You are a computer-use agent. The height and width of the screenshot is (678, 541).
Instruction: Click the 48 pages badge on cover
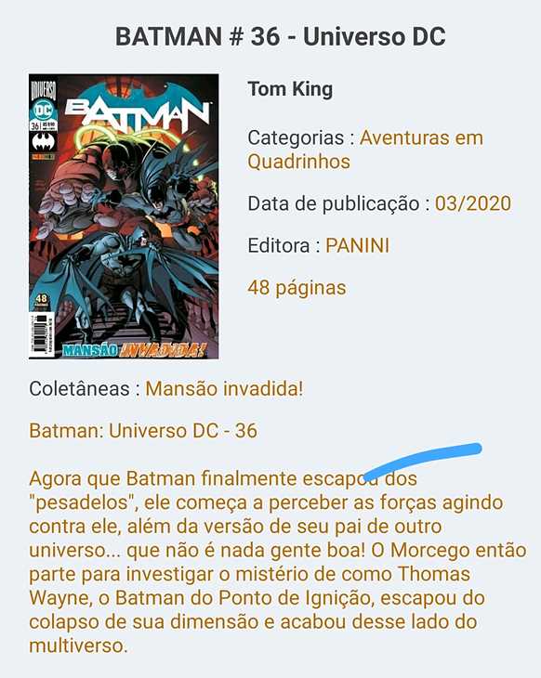pos(42,300)
